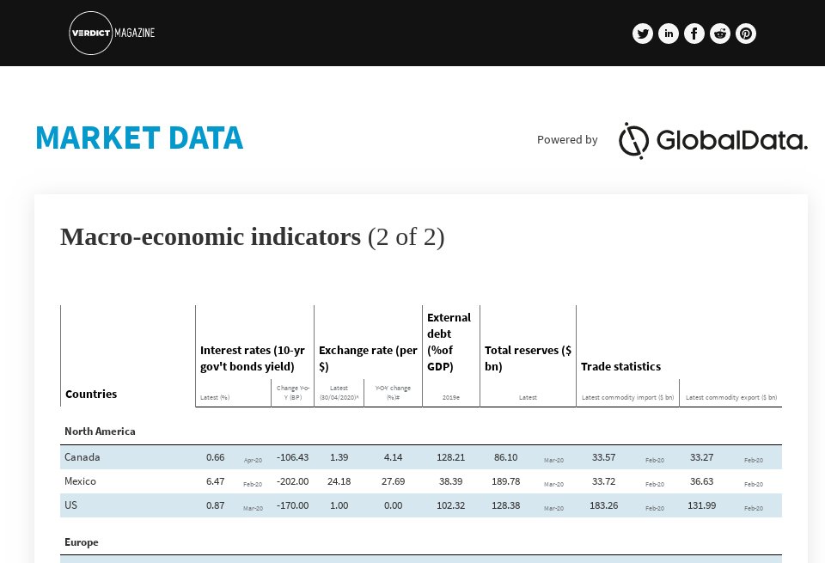Click the MARKET DATA heading

pos(139,138)
